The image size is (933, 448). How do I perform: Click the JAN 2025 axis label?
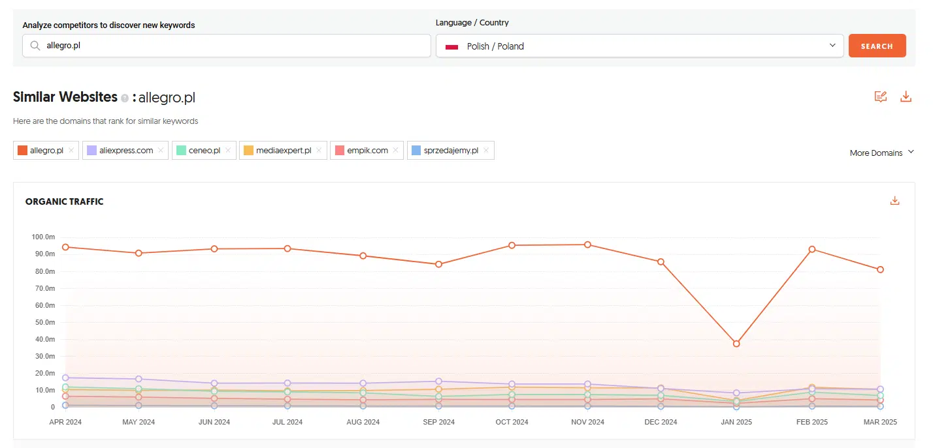pos(736,422)
